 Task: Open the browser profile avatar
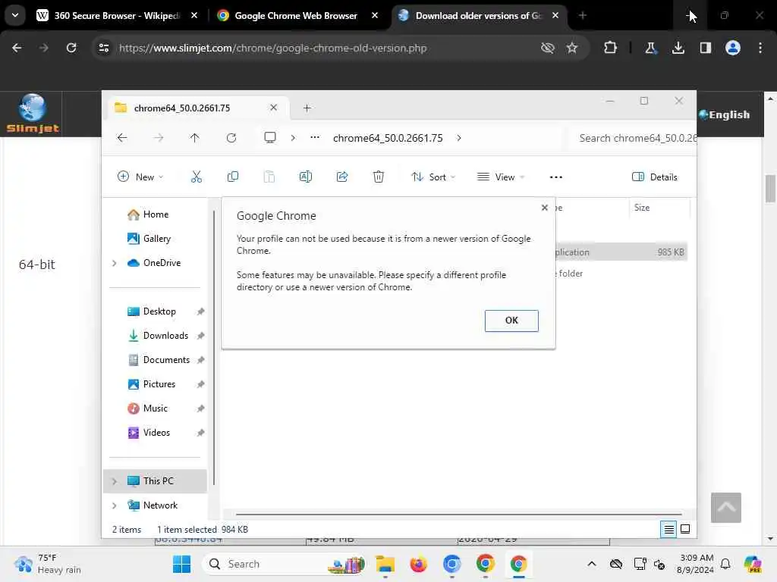click(732, 48)
